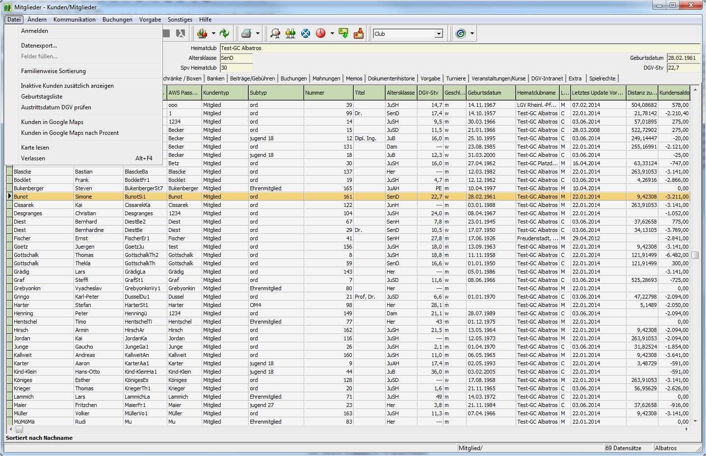Choose Geburtstagsliste in the Datei menu

coord(42,97)
